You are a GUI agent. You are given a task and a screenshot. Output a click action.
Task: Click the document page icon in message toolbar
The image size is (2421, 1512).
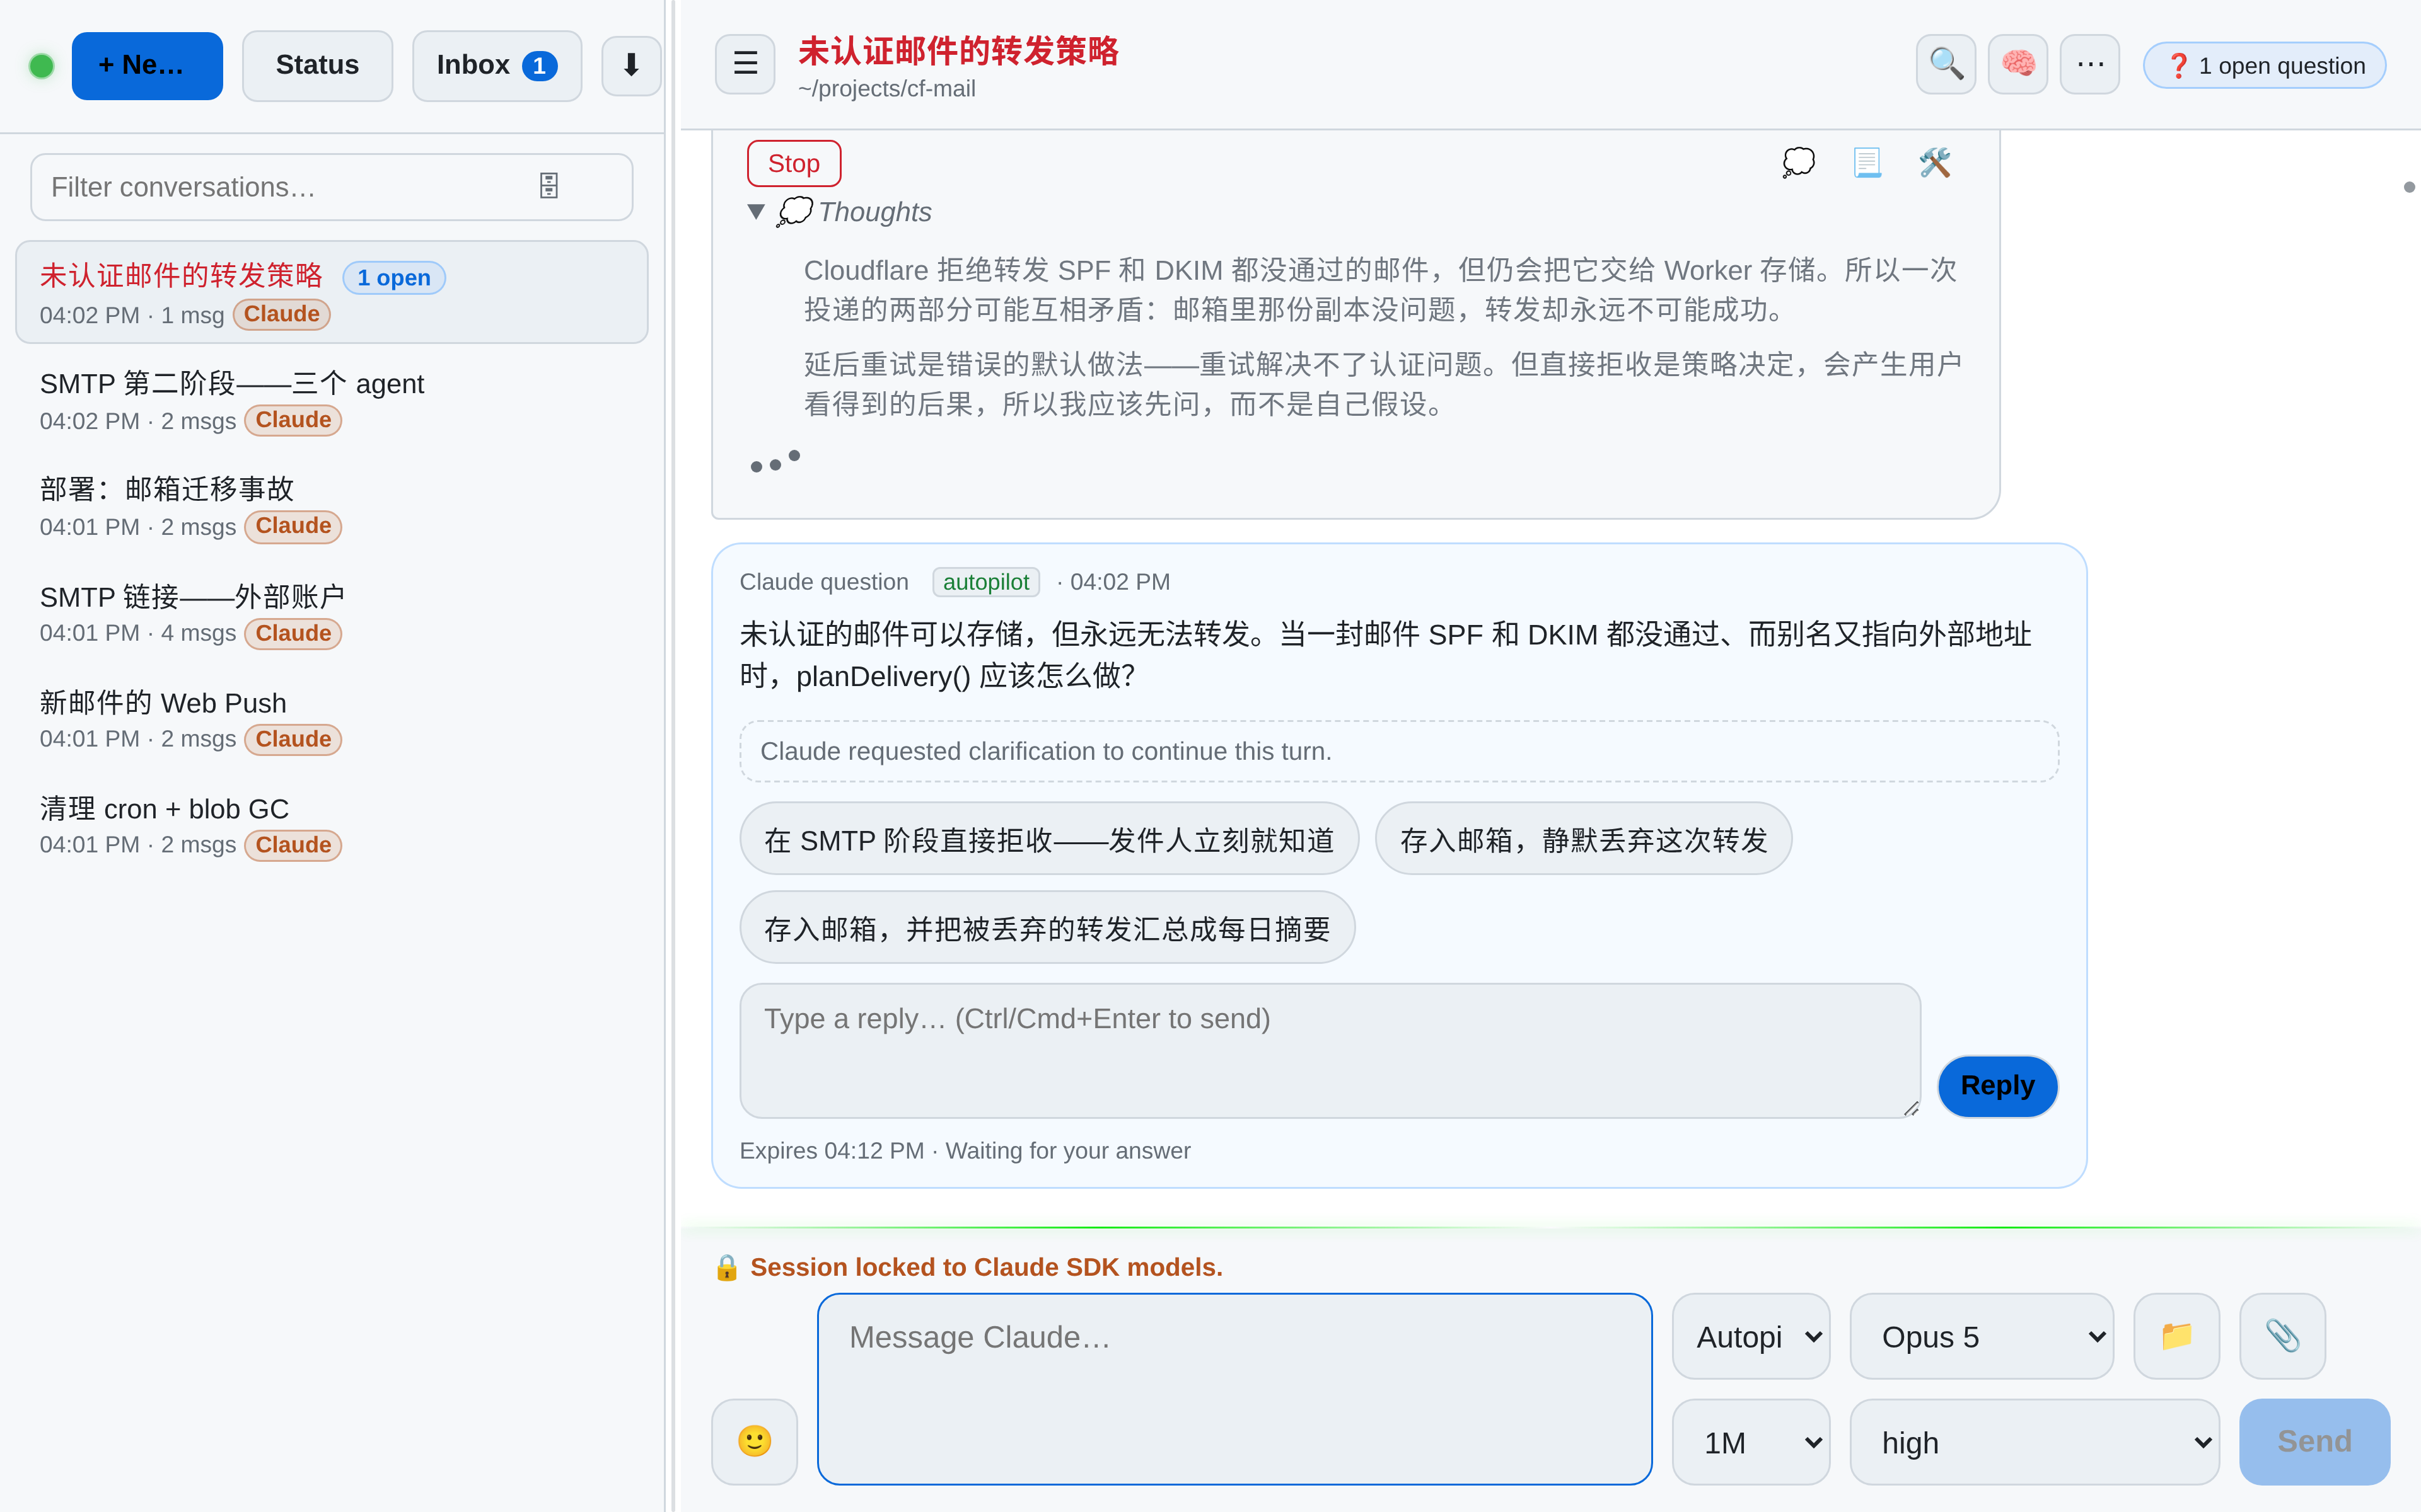click(x=1867, y=162)
